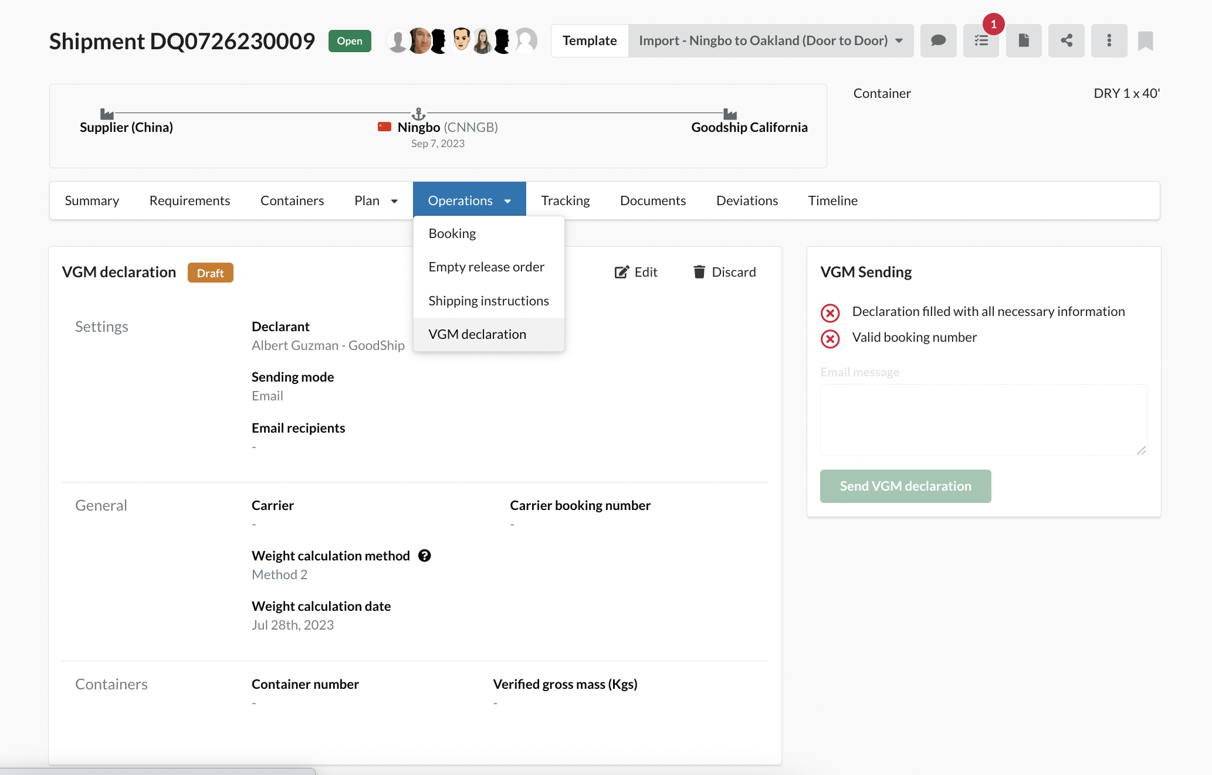This screenshot has height=775, width=1212.
Task: Edit the VGM declaration
Action: (x=636, y=272)
